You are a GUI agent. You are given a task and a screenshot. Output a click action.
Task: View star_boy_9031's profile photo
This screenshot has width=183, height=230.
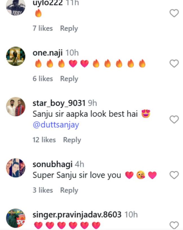[x=16, y=107]
